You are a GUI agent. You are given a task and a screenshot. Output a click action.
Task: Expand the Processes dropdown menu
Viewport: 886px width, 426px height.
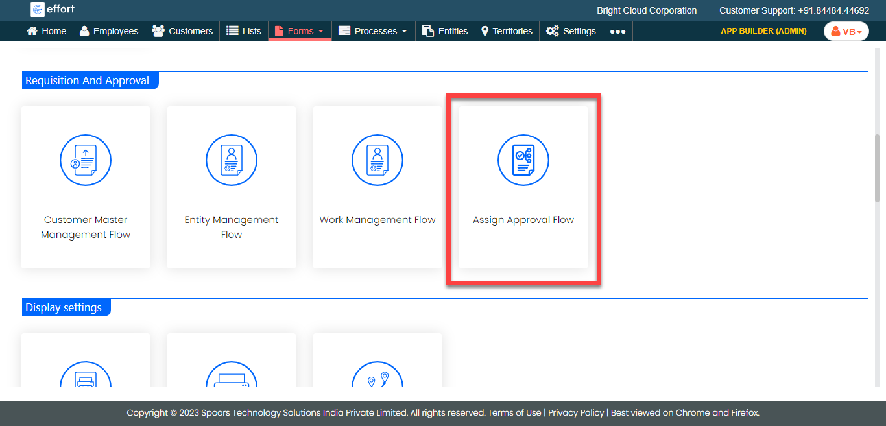click(374, 31)
